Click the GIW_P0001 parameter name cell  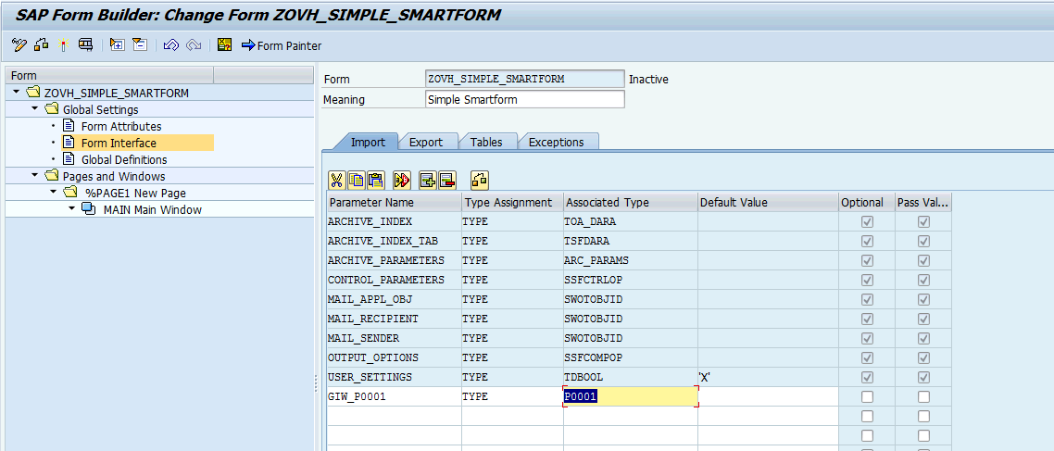(x=395, y=396)
